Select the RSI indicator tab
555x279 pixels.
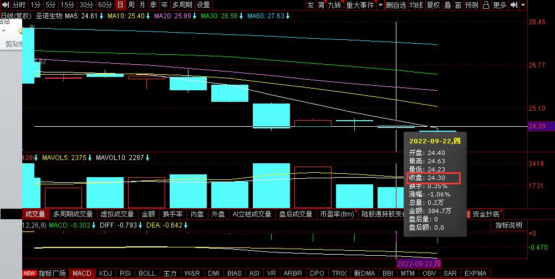coord(125,273)
